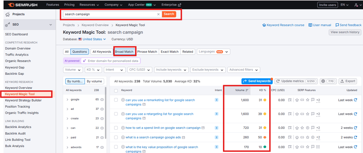The image size is (363, 153).
Task: View SERP snapshot icon for remarketing row
Action: point(290,100)
